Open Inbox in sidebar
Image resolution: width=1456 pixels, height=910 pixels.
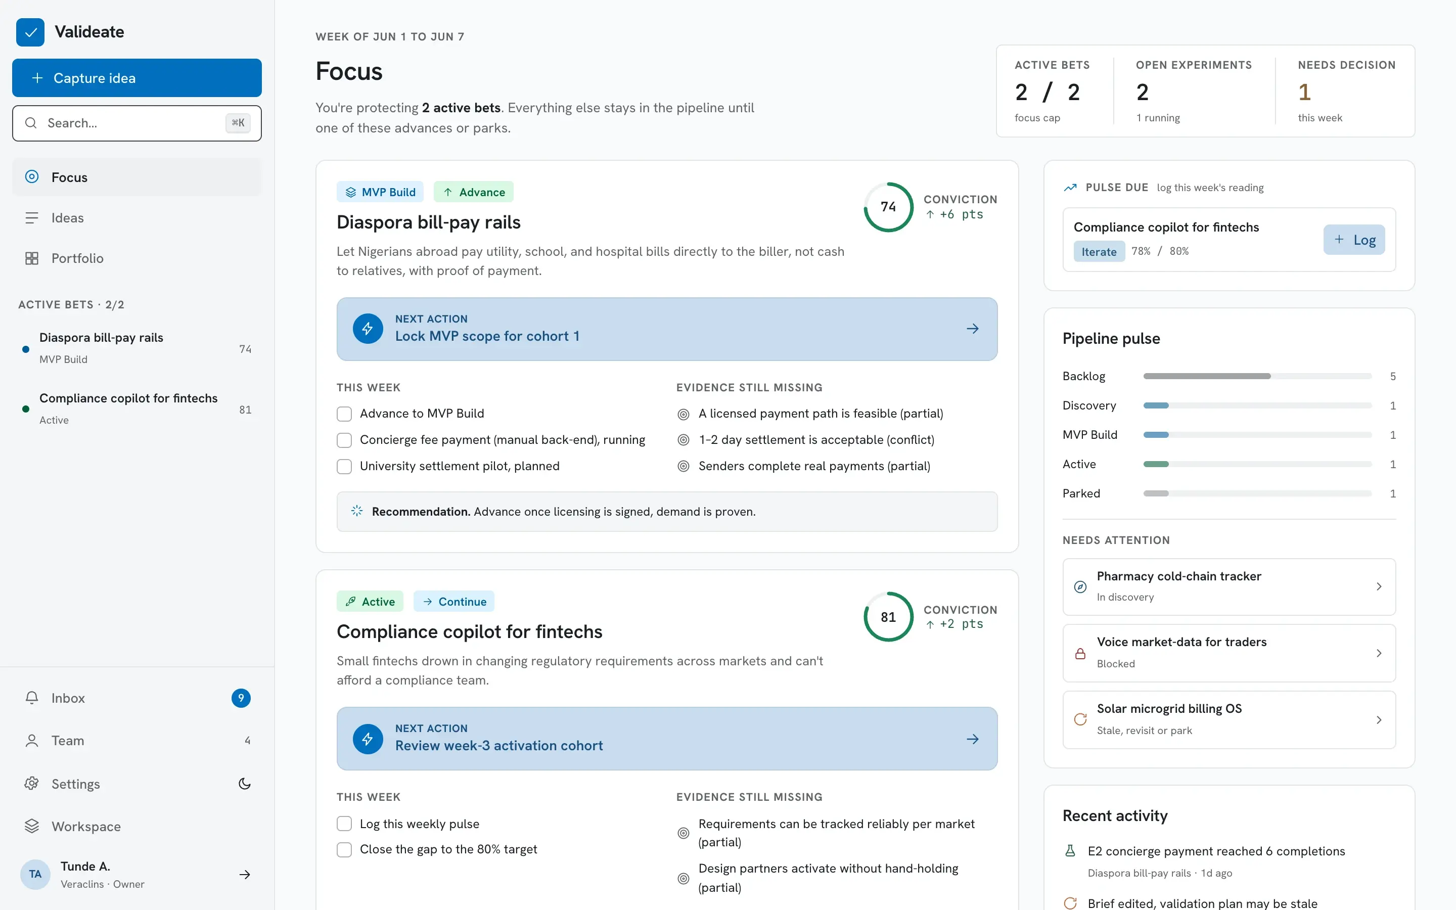coord(137,698)
